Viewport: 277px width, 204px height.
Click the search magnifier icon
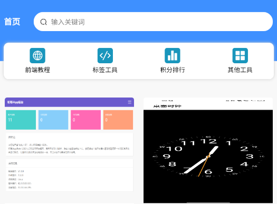coord(43,22)
